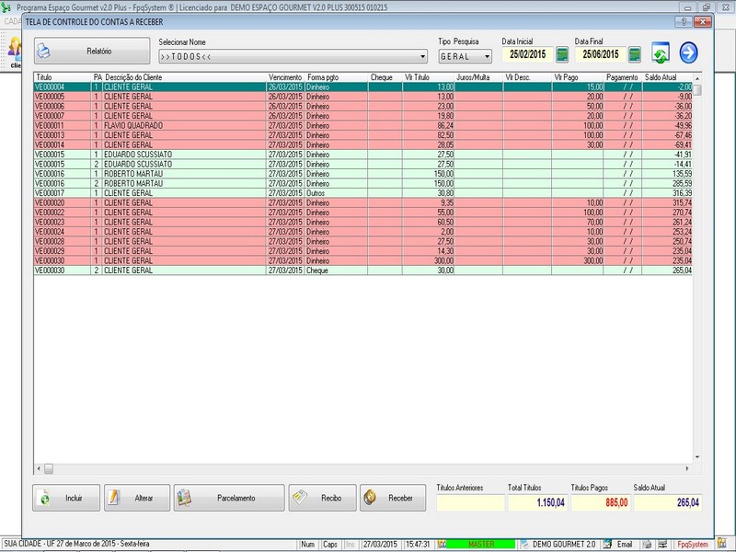The image size is (736, 552).
Task: Click the network computer icon in status bar
Action: coord(662,545)
